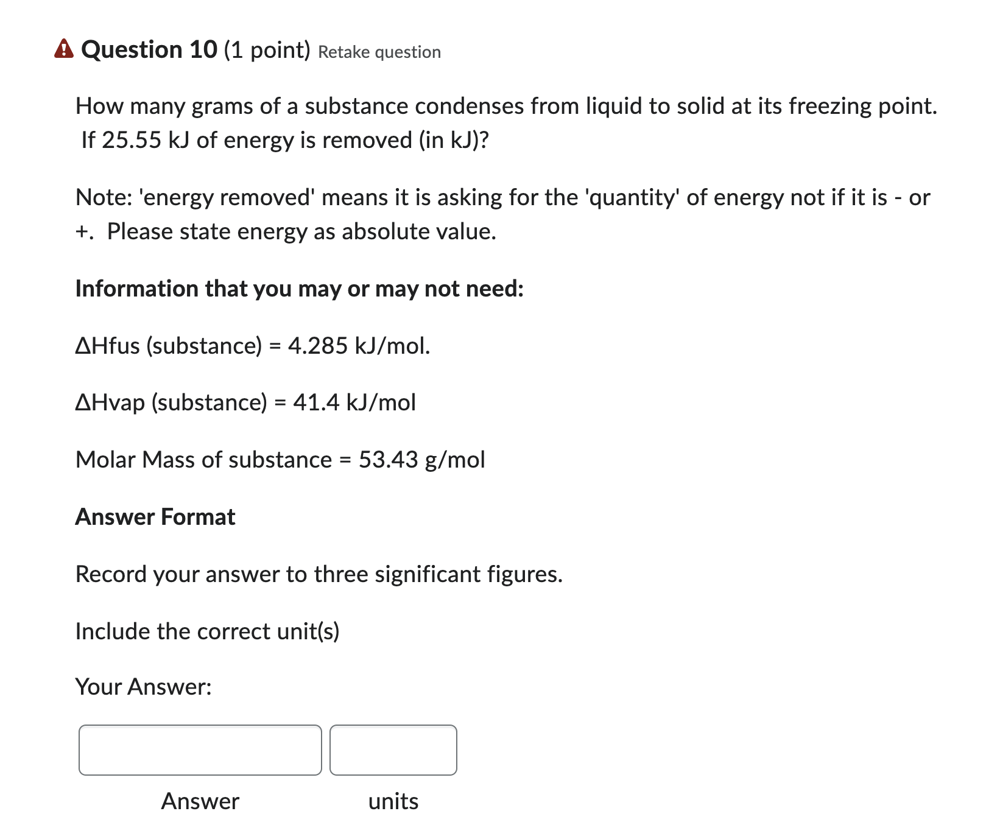Click the Molar Mass 53.43 g/mol line

tap(280, 460)
